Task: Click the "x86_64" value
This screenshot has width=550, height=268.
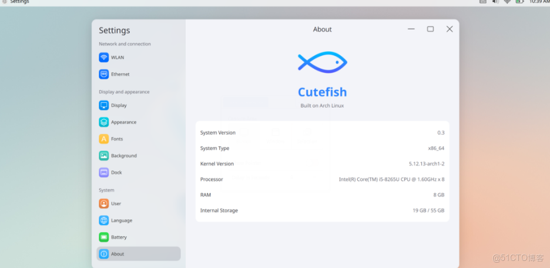Action: 436,148
